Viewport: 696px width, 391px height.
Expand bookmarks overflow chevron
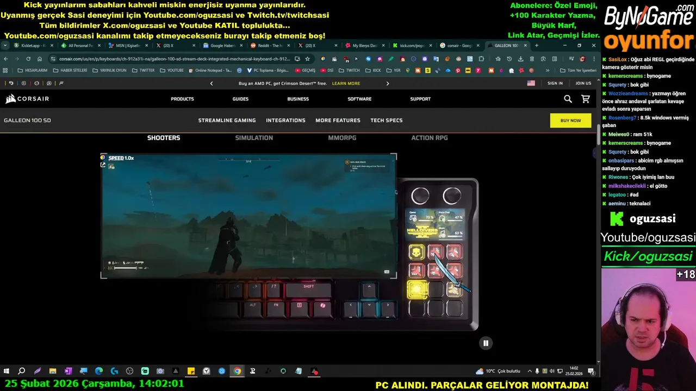tap(548, 70)
